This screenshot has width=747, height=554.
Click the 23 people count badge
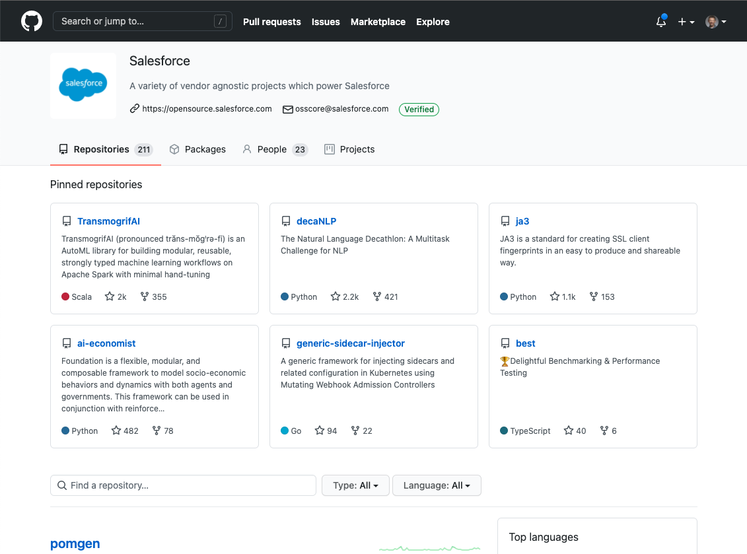coord(300,150)
